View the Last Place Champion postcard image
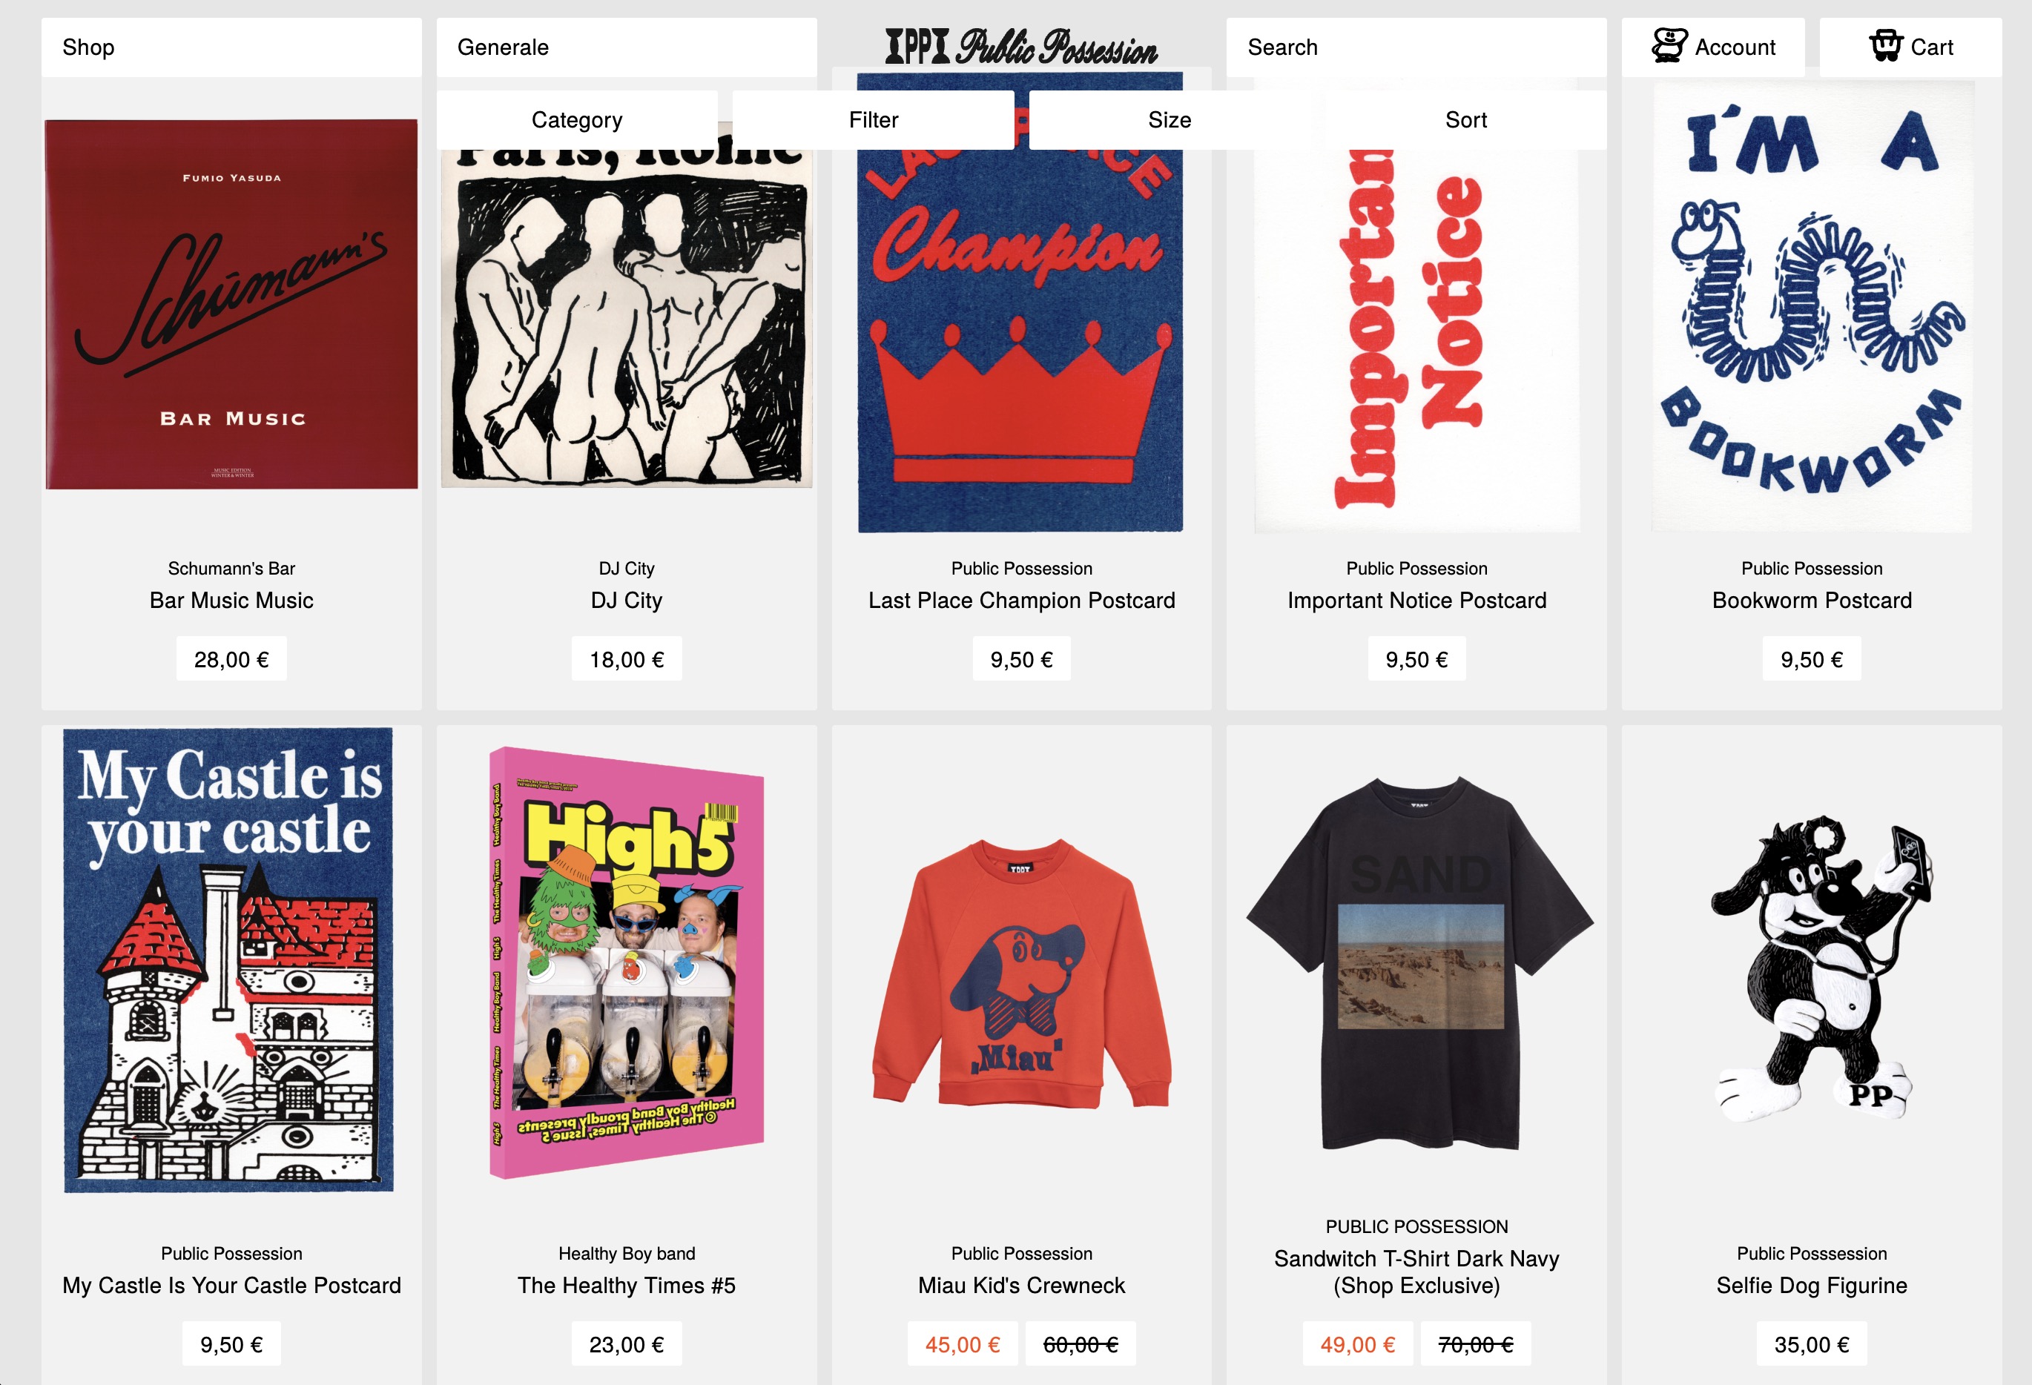2032x1385 pixels. (1020, 303)
